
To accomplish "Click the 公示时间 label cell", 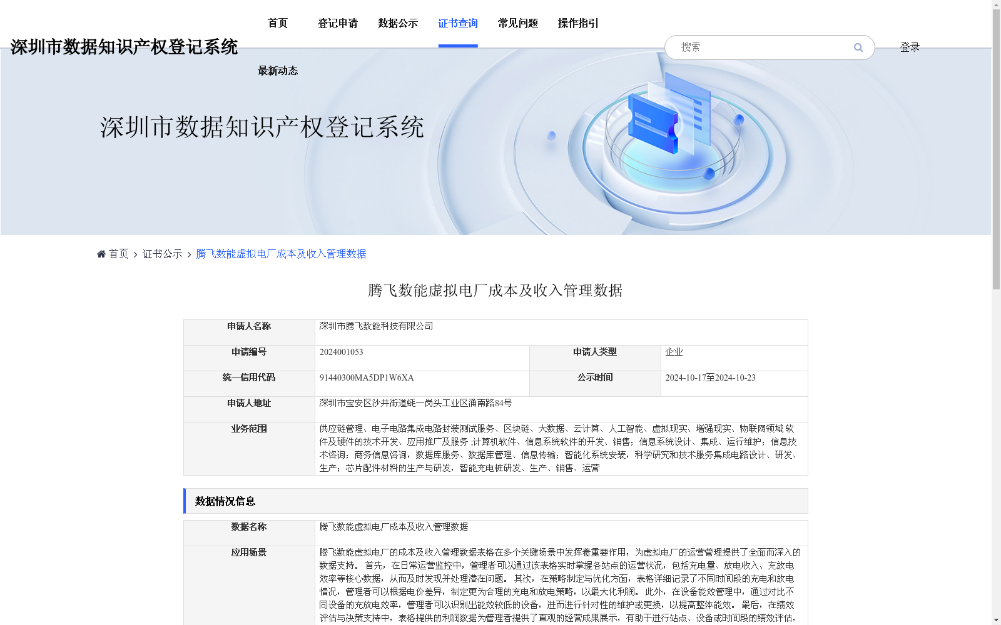I will click(595, 384).
